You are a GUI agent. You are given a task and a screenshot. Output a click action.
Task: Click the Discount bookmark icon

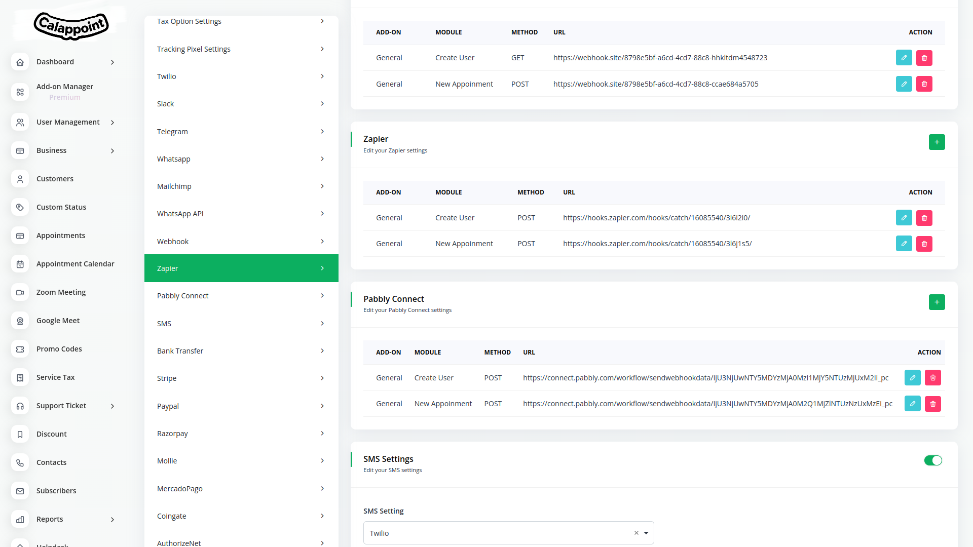(x=20, y=434)
